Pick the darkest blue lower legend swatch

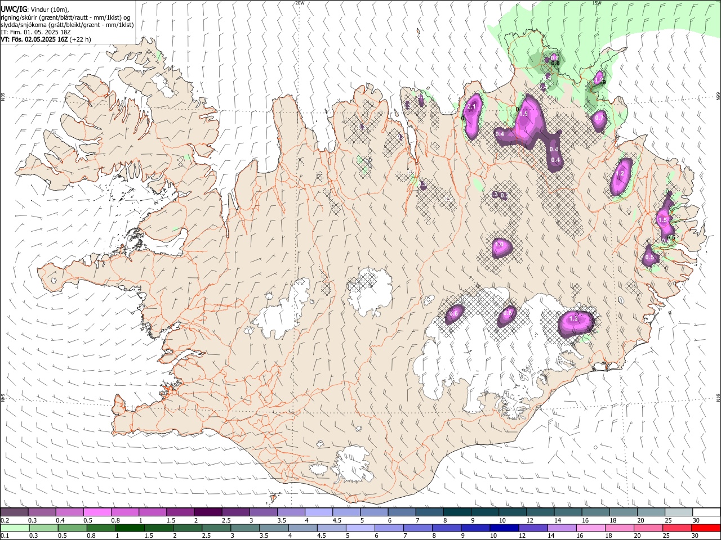click(504, 528)
